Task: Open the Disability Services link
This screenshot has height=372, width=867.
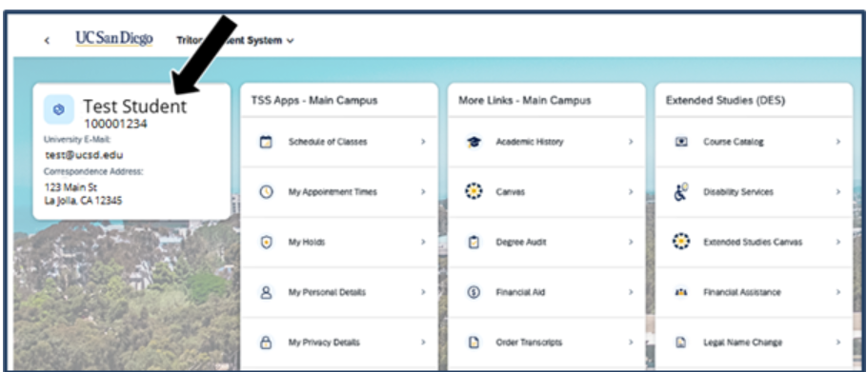Action: pyautogui.click(x=738, y=192)
